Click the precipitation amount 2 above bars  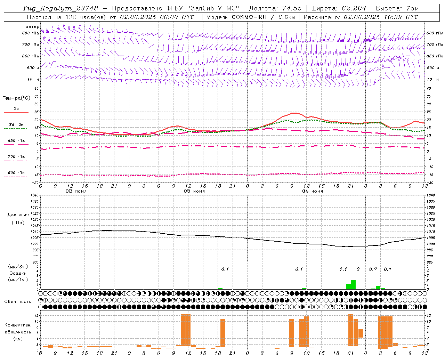358,269
